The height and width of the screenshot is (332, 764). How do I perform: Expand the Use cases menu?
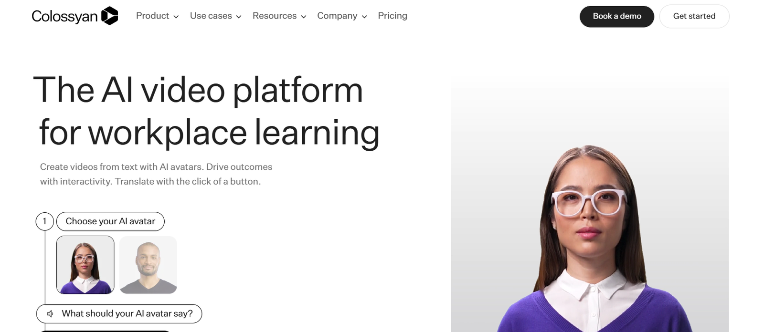click(x=215, y=16)
